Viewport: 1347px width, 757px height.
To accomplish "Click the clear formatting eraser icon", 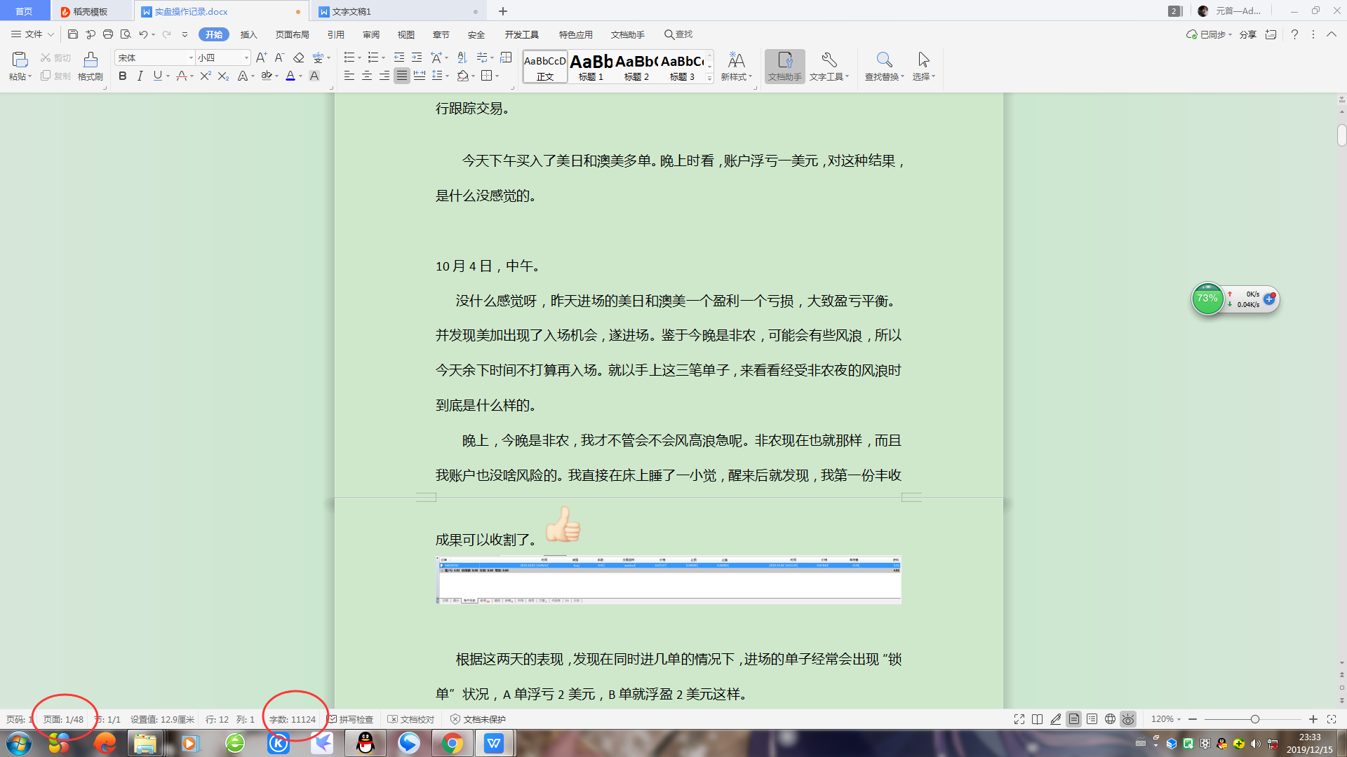I will pyautogui.click(x=298, y=57).
